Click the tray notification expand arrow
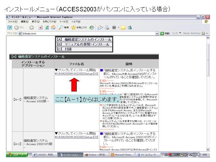 199,155
